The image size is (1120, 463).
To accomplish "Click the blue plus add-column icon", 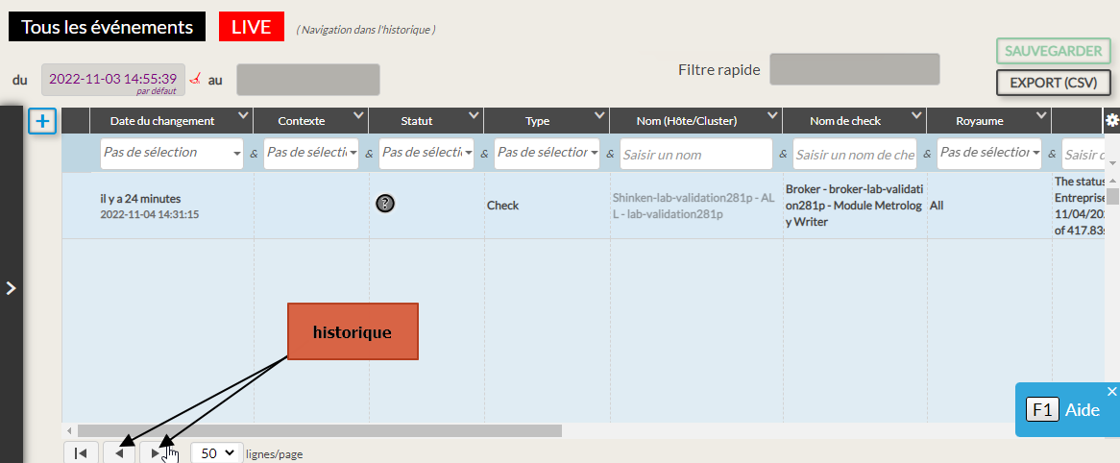I will coord(43,121).
